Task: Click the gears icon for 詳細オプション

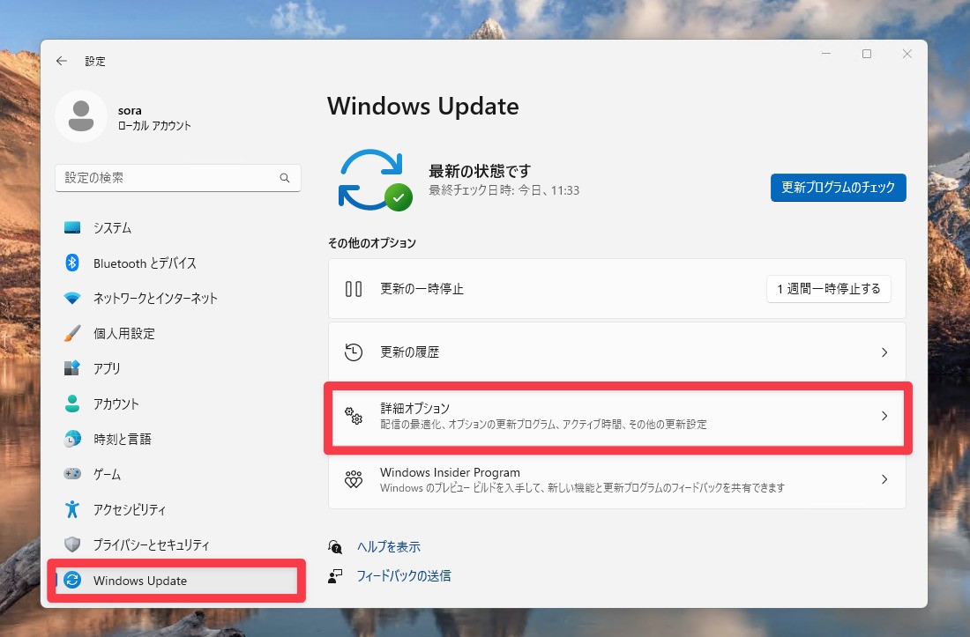Action: pyautogui.click(x=354, y=416)
